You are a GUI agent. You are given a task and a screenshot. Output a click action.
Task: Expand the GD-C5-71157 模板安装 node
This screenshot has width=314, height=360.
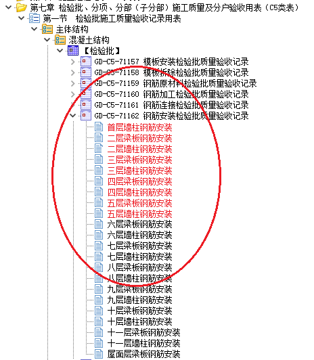click(x=73, y=62)
